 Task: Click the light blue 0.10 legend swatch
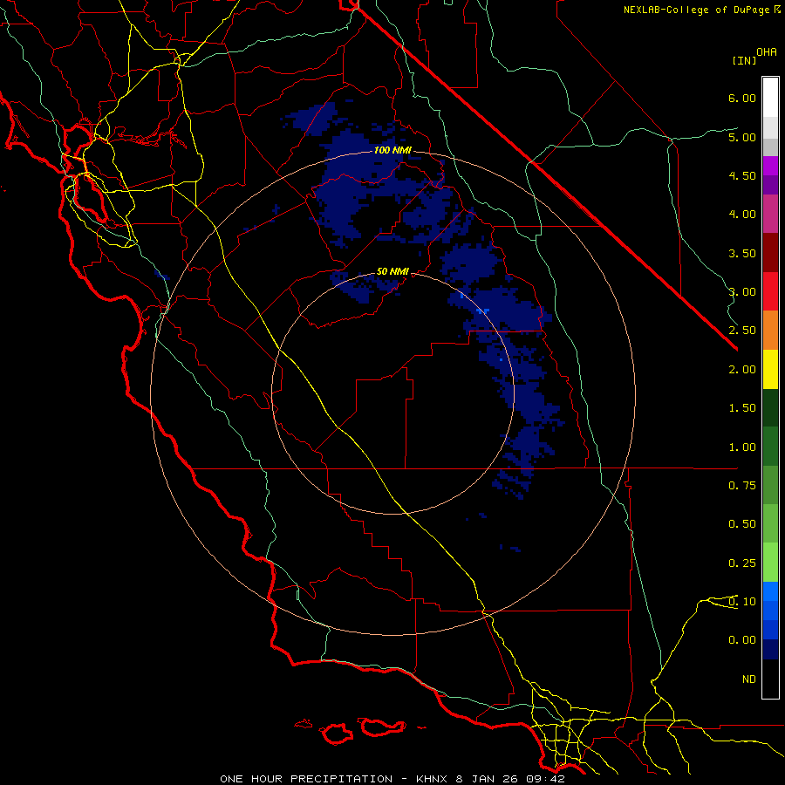(770, 591)
